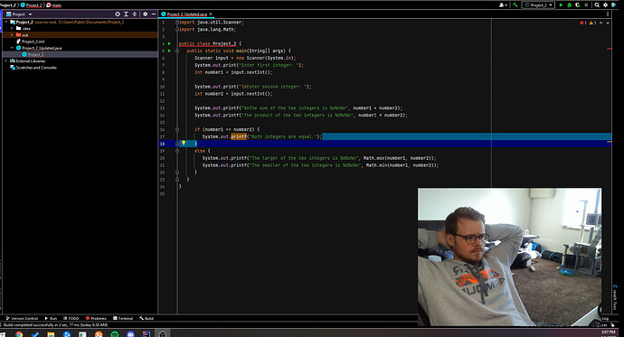Open the Problems tool window tab
Screen dimensions: 624x337
(96, 318)
